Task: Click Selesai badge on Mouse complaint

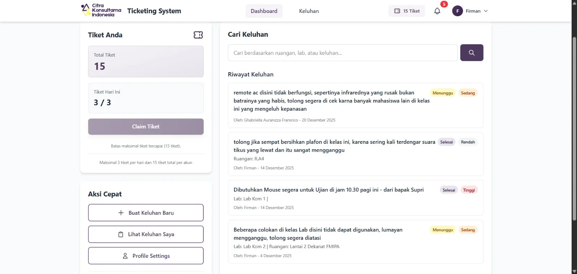Action: click(x=449, y=190)
